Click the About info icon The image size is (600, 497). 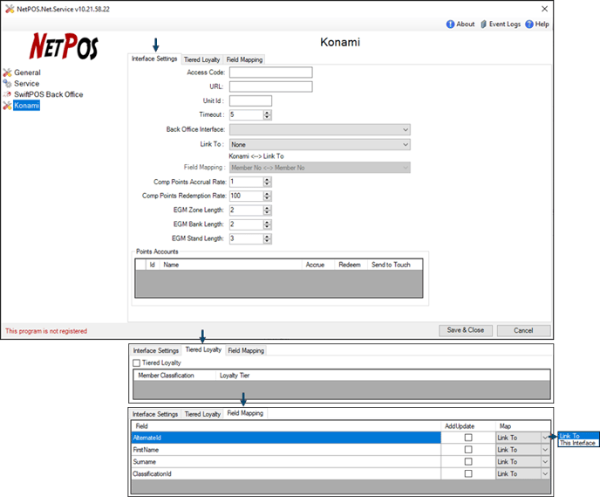pos(450,24)
